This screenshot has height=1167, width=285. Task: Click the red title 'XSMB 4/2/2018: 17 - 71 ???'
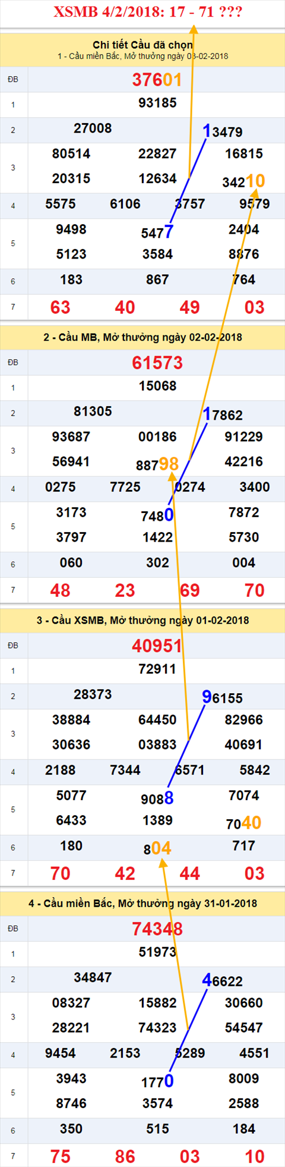point(148,12)
